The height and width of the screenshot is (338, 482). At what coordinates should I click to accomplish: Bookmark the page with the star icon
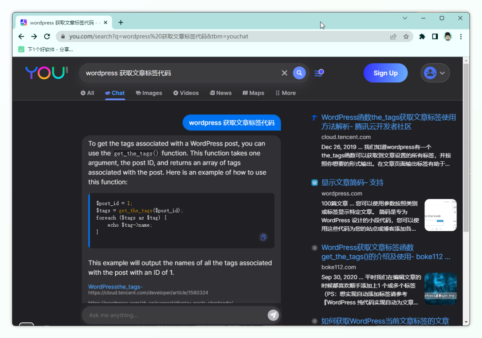tap(407, 37)
